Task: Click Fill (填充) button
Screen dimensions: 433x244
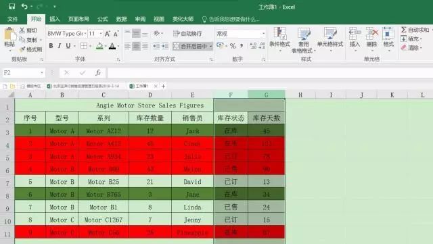Action: [411, 39]
